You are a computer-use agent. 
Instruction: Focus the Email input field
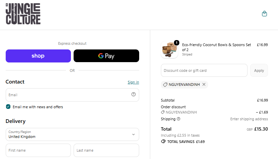[72, 95]
